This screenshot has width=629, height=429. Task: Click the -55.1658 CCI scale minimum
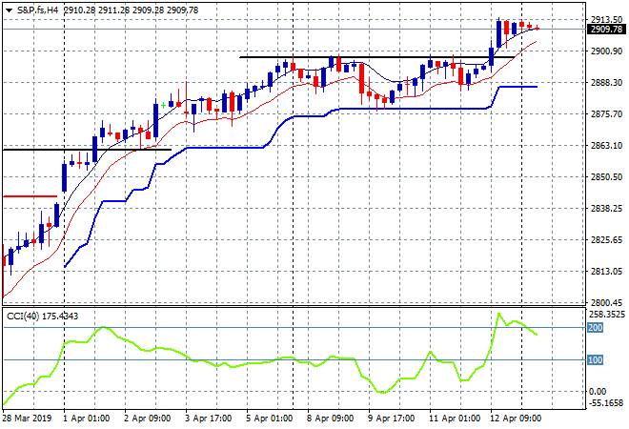606,403
